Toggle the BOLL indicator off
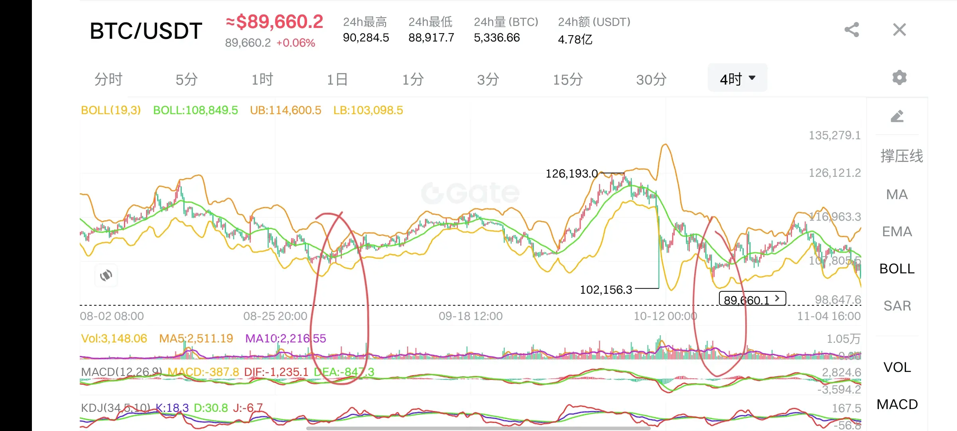Screen dimensions: 957x431 pyautogui.click(x=897, y=269)
